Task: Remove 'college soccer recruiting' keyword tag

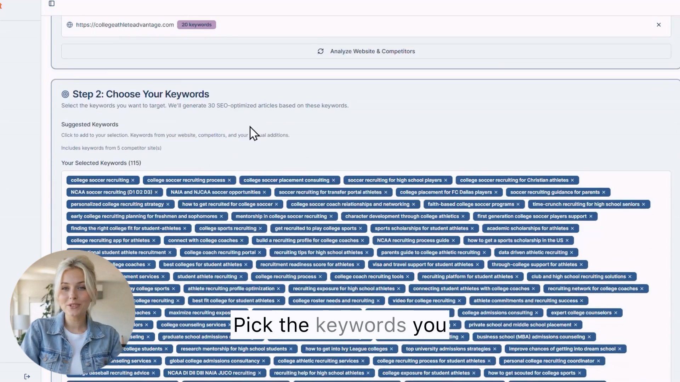Action: click(133, 180)
